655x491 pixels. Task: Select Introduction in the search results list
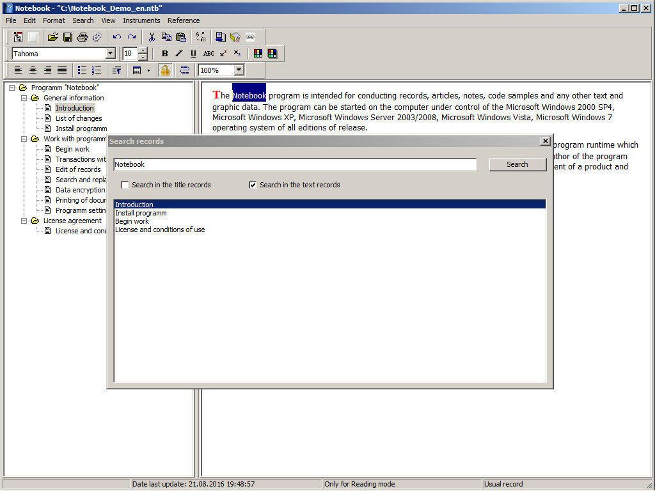tap(329, 205)
